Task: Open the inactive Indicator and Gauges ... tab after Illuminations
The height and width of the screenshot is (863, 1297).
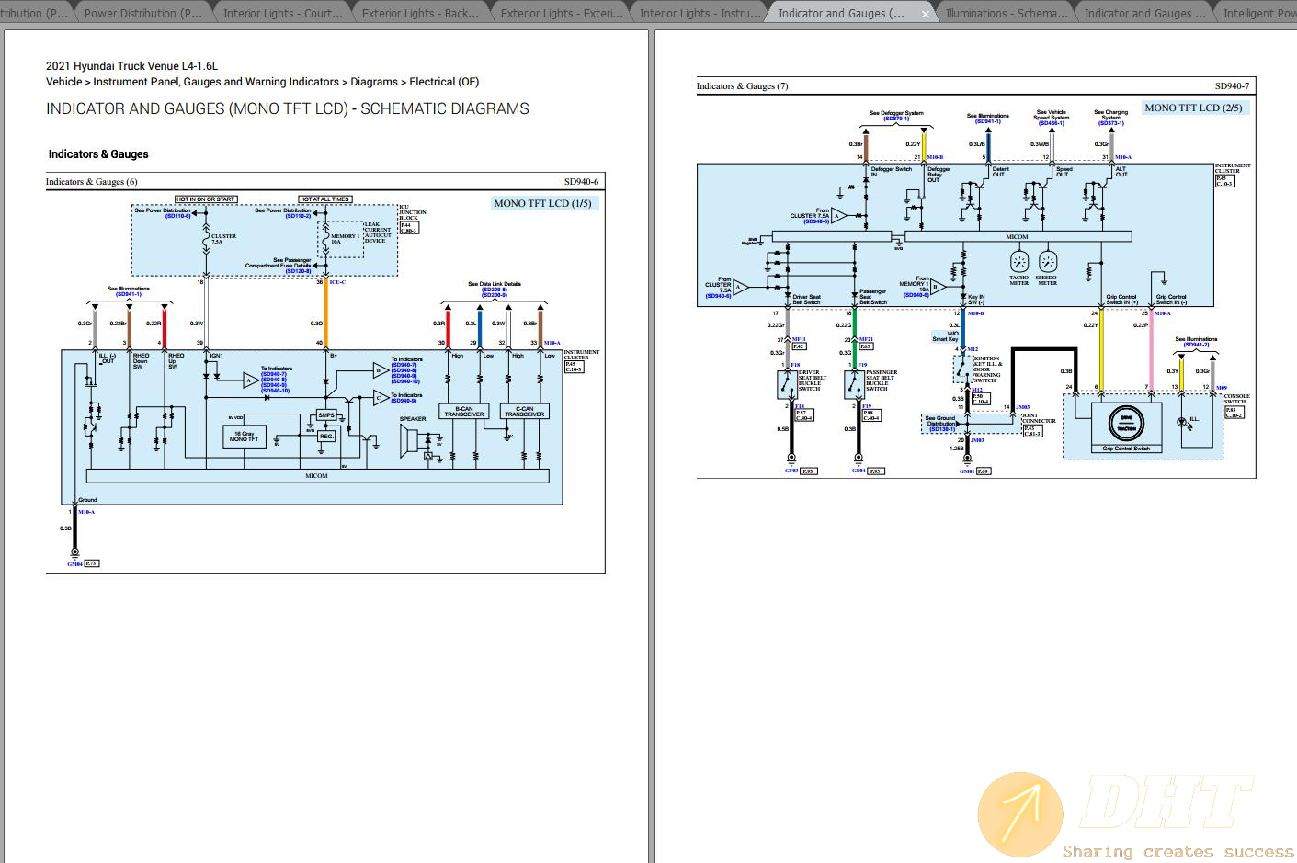Action: pos(1144,13)
